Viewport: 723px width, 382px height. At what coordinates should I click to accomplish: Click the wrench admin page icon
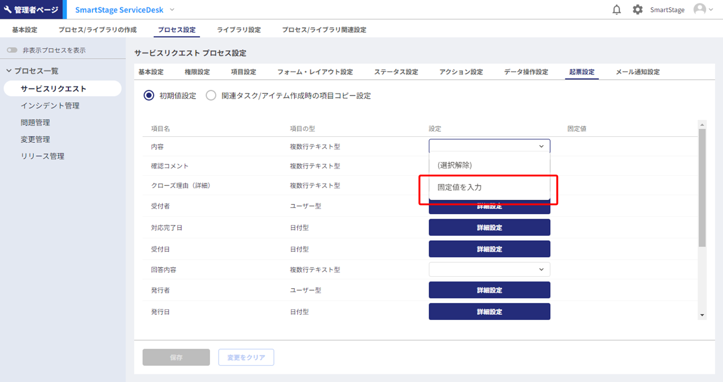[8, 10]
